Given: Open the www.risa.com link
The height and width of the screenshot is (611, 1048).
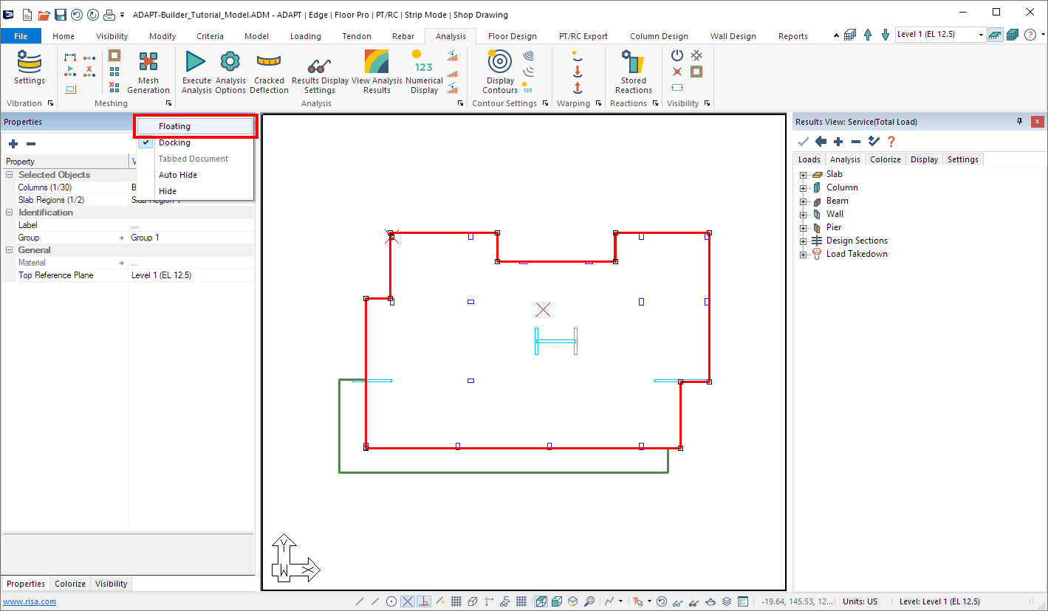Looking at the screenshot, I should (x=30, y=601).
